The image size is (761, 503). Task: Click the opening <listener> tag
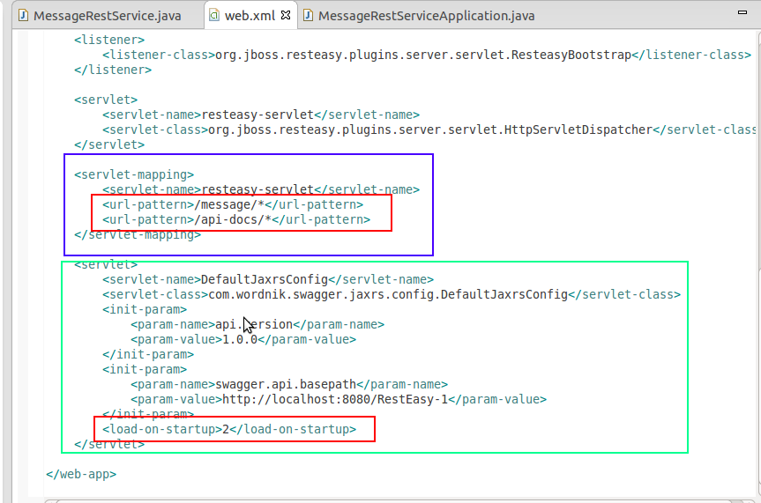[109, 40]
